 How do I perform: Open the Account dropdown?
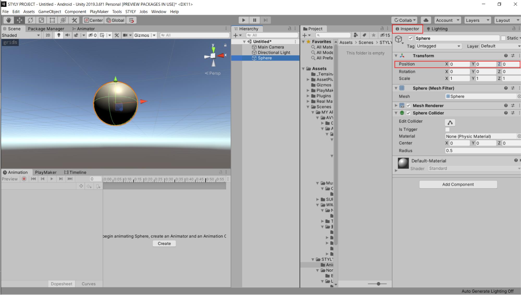pyautogui.click(x=448, y=20)
